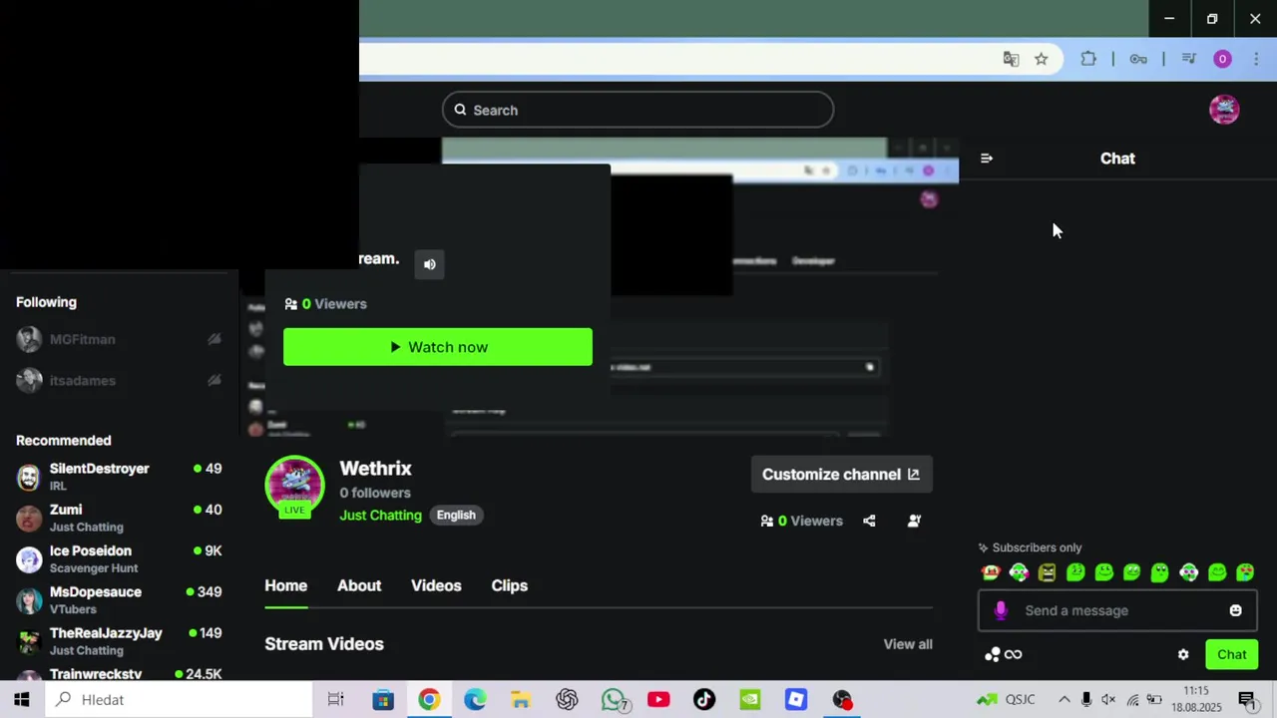The width and height of the screenshot is (1277, 718).
Task: Insert the heart-eyes drooling emote
Action: 1245,572
